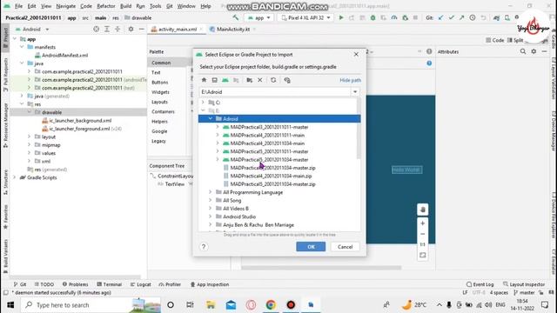Jump to project directory Android icon in dialog
Screen dimensions: 557x313
[x=225, y=80]
